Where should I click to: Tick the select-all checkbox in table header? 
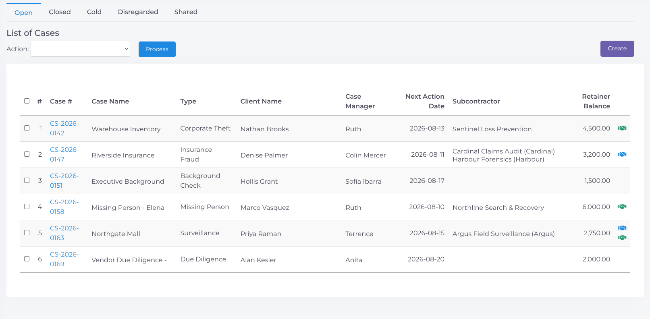[27, 101]
